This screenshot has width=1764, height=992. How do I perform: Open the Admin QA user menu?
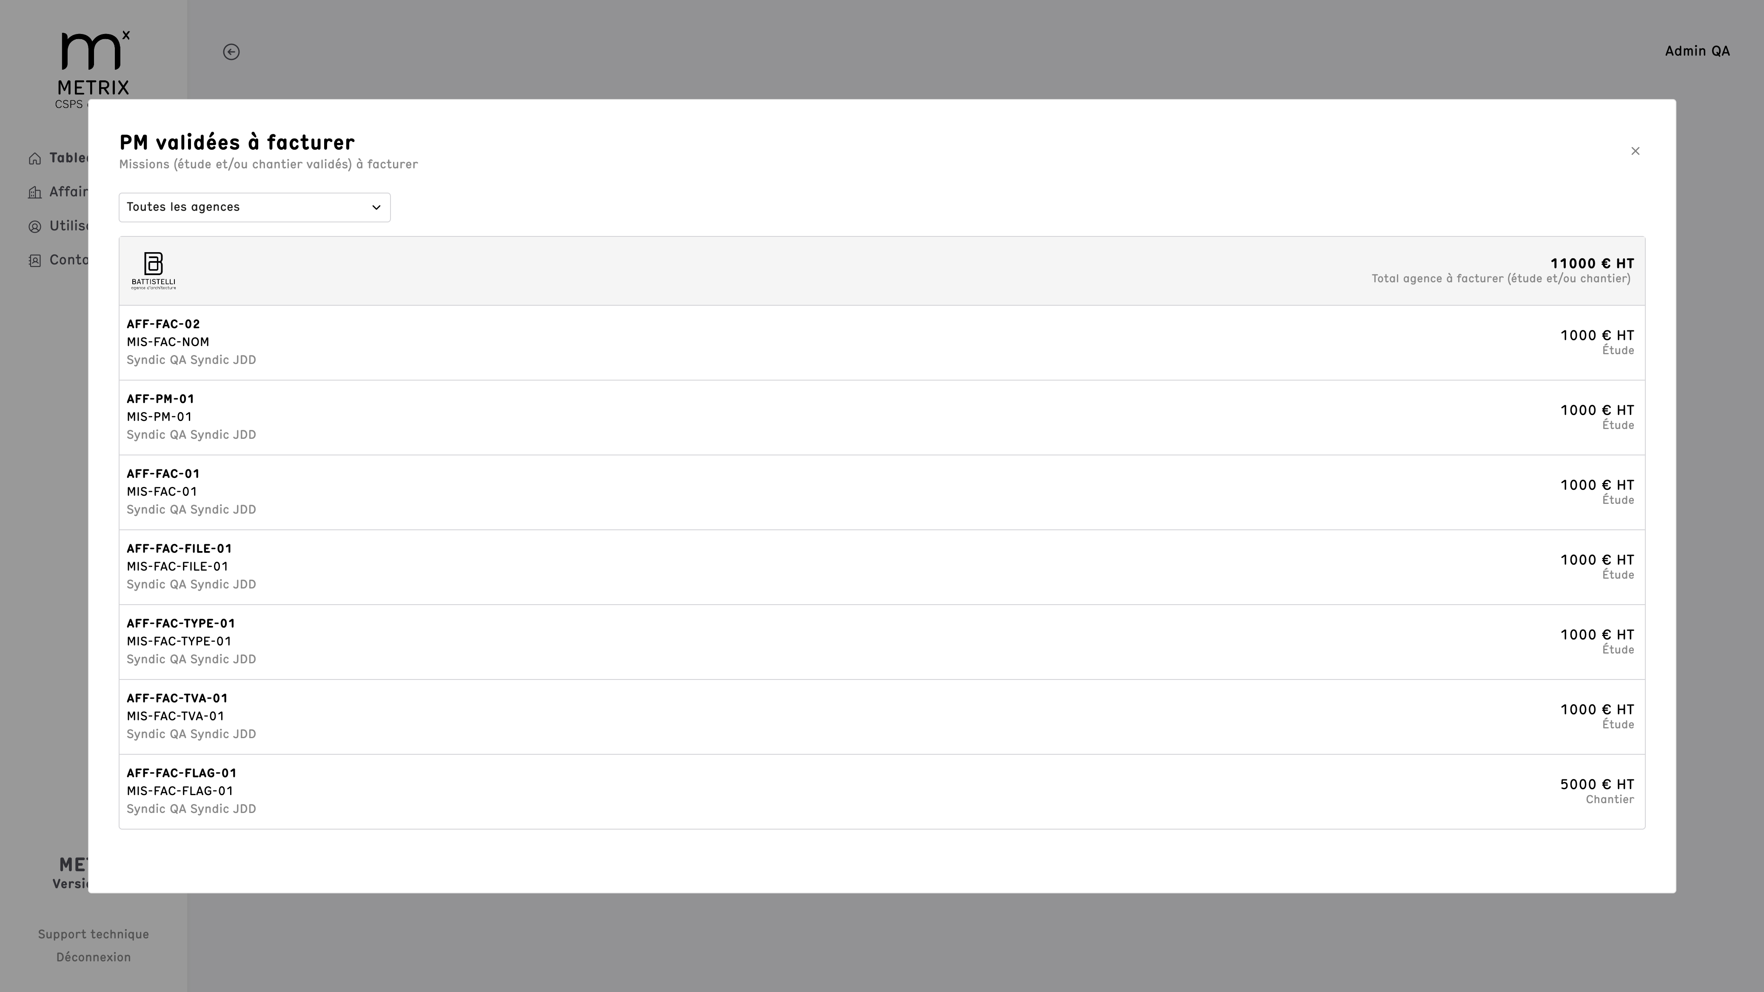1697,51
